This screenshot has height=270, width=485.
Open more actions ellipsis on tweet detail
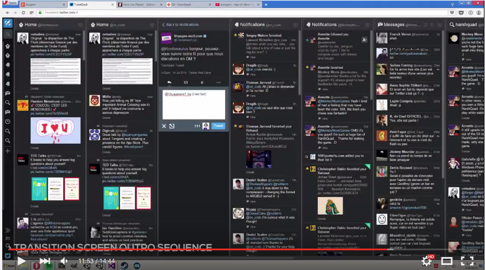coord(219,82)
